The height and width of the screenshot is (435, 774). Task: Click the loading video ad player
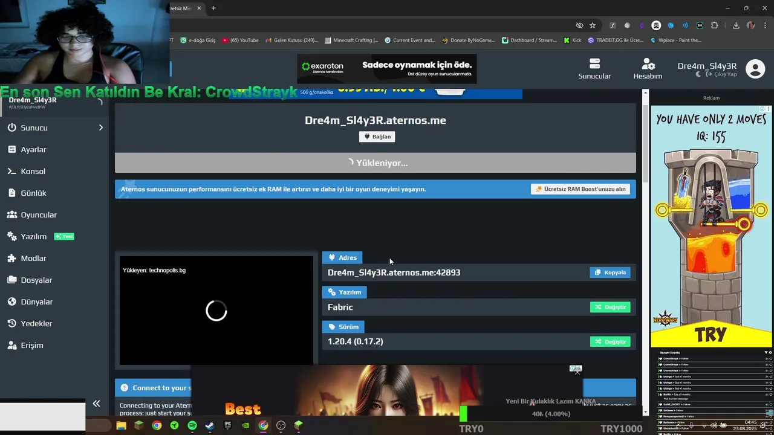[216, 311]
